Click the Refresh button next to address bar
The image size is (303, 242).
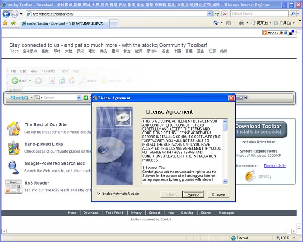(x=217, y=14)
